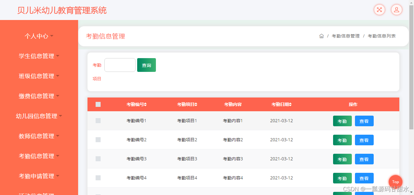Click the 操作 column header
This screenshot has height=195, width=414.
coord(353,104)
